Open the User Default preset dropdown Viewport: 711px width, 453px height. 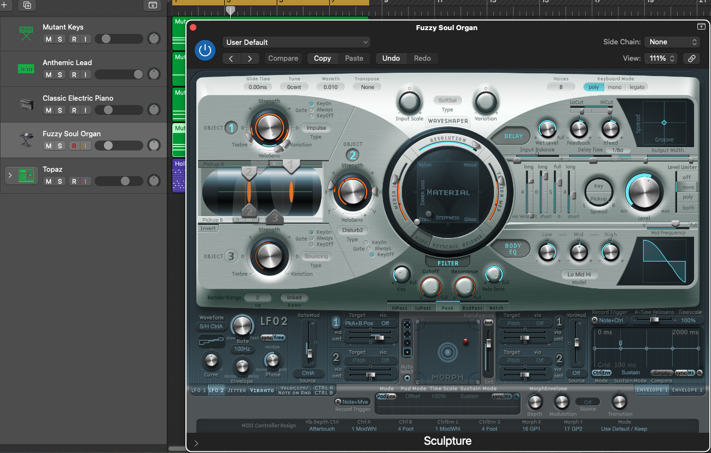coord(296,42)
